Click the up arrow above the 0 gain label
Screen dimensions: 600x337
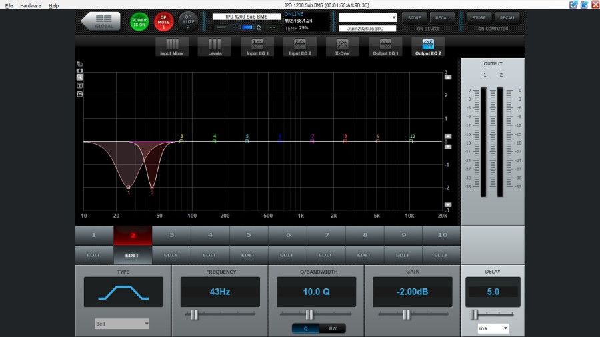[x=448, y=136]
